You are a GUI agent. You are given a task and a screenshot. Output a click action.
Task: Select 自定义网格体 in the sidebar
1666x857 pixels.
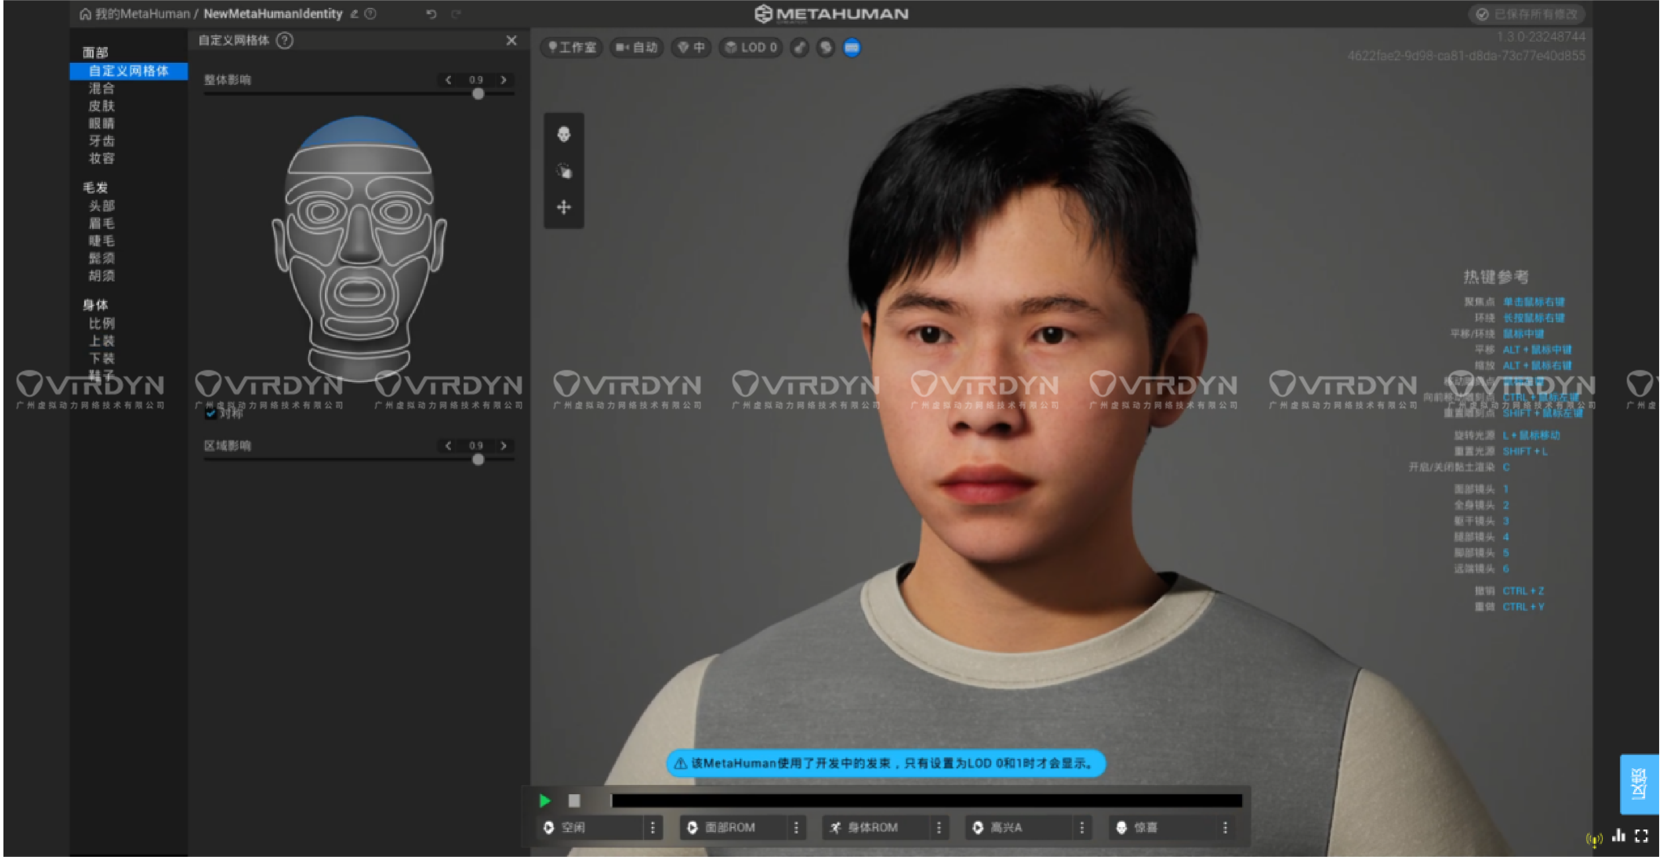pyautogui.click(x=129, y=71)
